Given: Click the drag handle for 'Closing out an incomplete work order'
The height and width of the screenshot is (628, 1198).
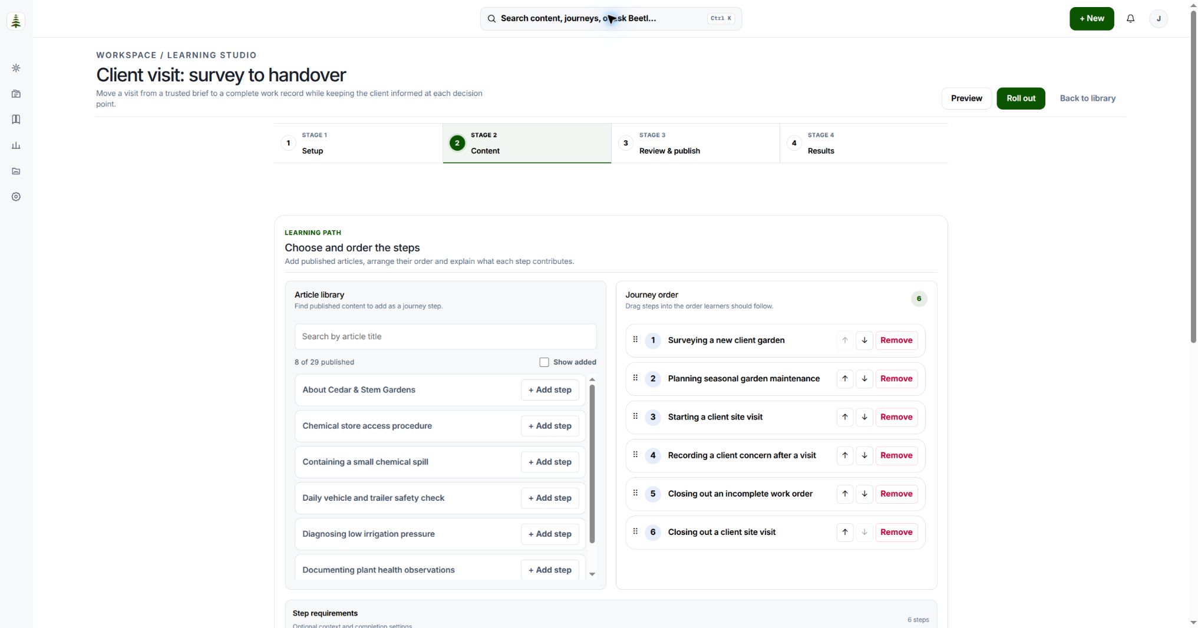Looking at the screenshot, I should tap(635, 493).
